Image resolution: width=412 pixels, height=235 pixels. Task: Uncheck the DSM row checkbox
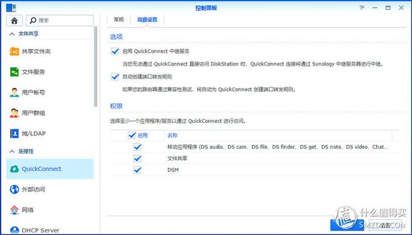tap(137, 170)
